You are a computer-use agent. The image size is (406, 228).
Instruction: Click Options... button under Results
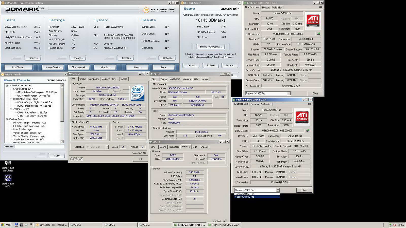click(168, 58)
